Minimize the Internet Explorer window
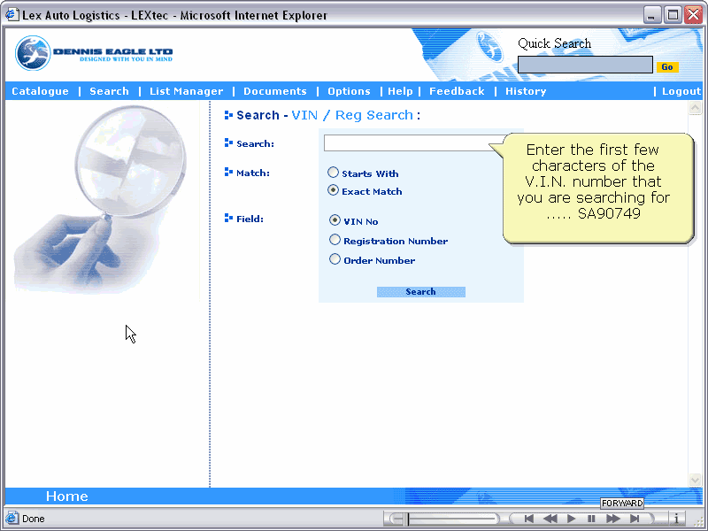This screenshot has height=531, width=708. click(651, 15)
